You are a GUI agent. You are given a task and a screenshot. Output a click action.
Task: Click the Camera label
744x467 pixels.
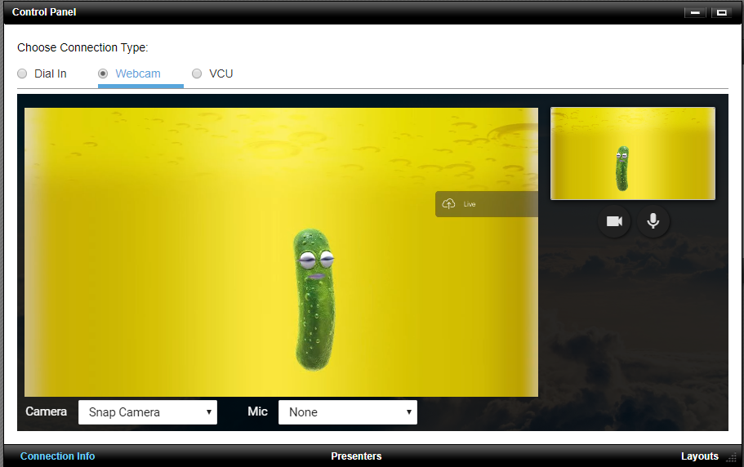46,411
